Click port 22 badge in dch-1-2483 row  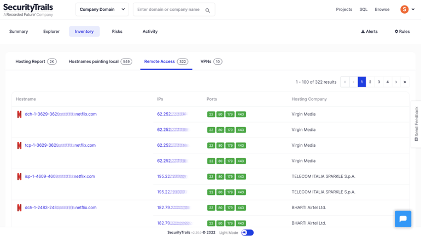point(211,208)
